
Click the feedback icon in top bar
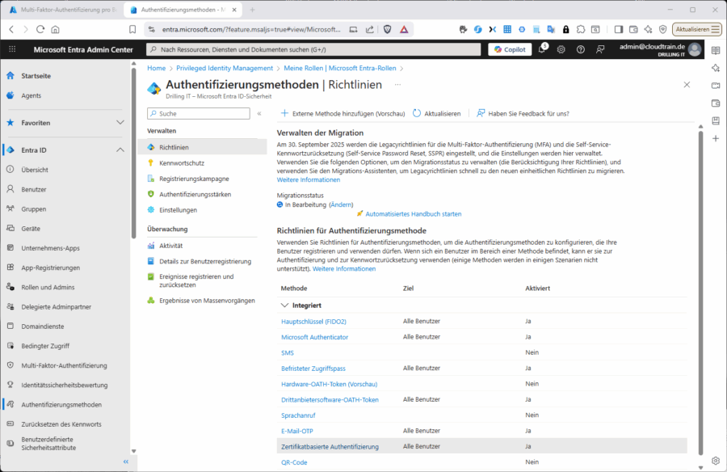click(x=600, y=49)
